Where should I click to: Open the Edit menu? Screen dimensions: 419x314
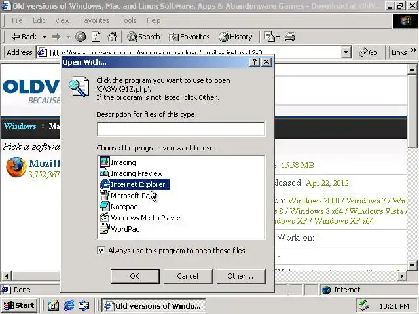[x=39, y=20]
